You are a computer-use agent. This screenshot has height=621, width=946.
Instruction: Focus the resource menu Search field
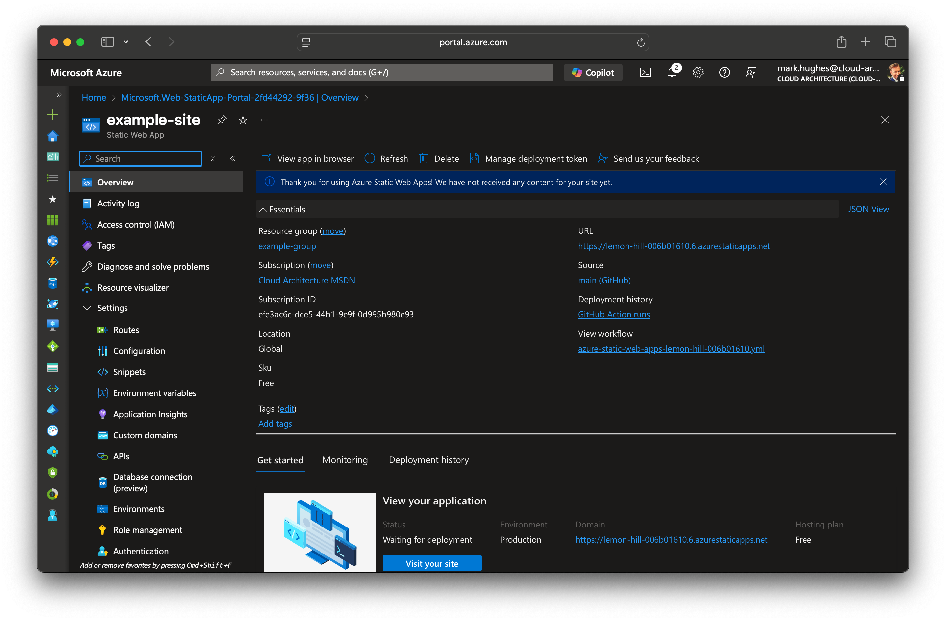coord(141,158)
